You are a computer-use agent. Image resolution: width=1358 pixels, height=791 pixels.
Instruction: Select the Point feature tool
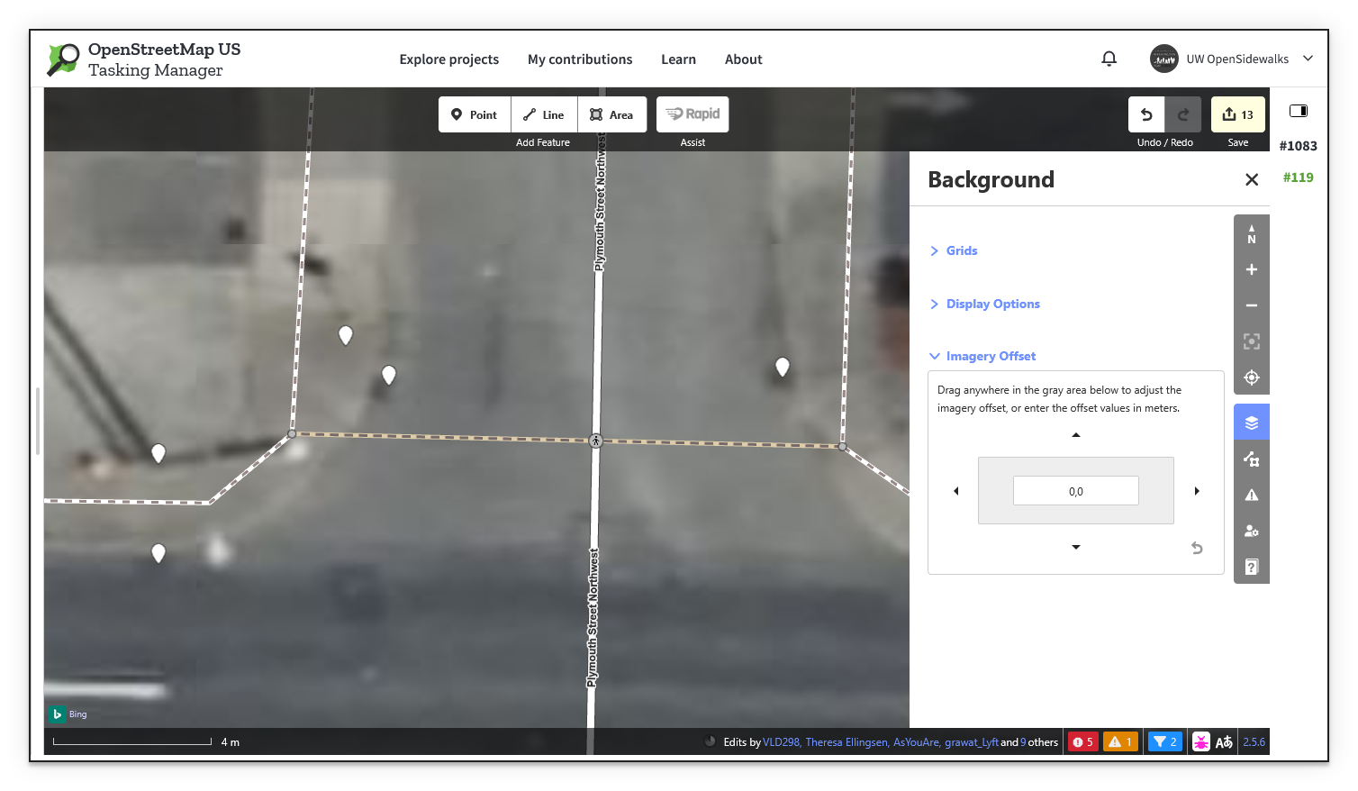pyautogui.click(x=474, y=114)
